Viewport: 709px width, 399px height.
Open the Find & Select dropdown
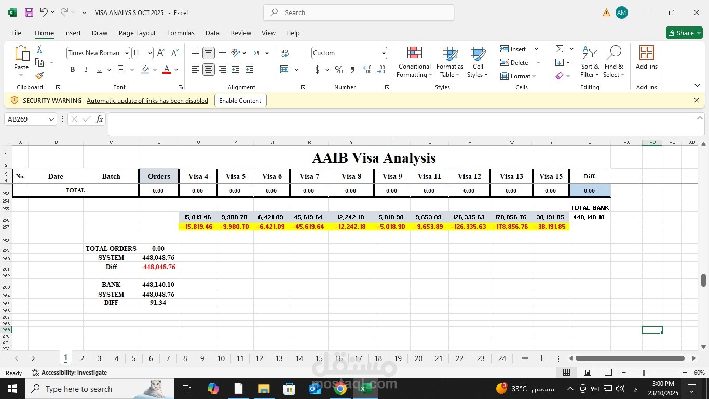tap(614, 62)
